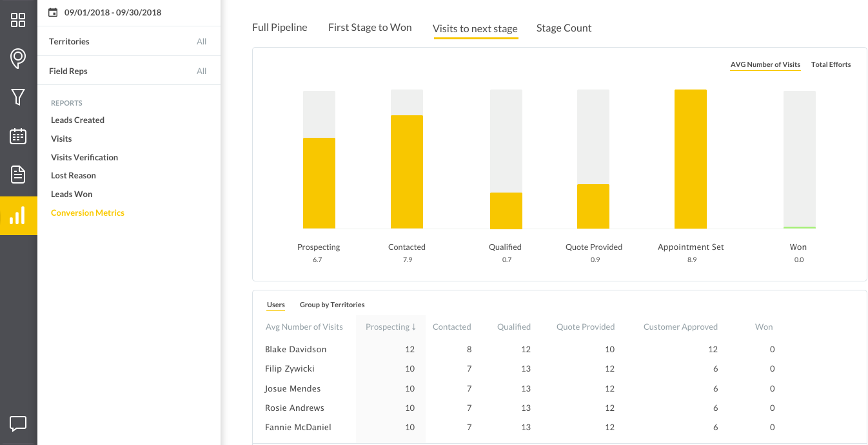Open the dashboard grid icon in sidebar
The height and width of the screenshot is (445, 868).
click(18, 20)
